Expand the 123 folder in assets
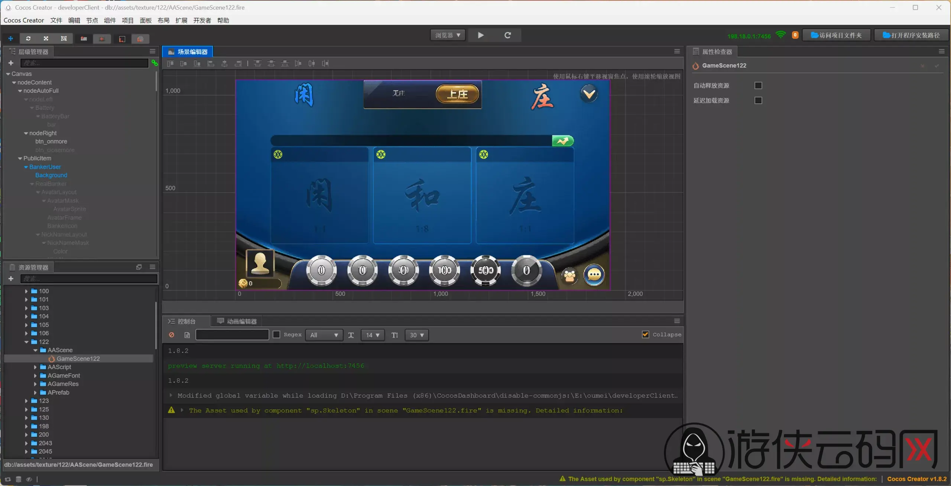Screen dimensions: 951x486 click(x=26, y=401)
